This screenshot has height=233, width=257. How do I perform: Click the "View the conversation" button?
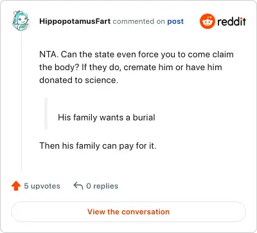[128, 212]
